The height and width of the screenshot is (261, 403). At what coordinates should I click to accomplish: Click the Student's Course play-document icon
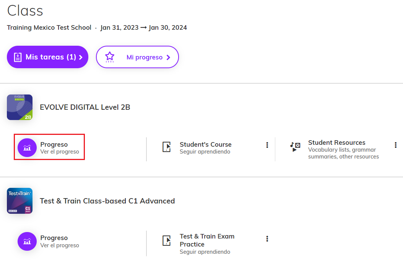pyautogui.click(x=167, y=147)
